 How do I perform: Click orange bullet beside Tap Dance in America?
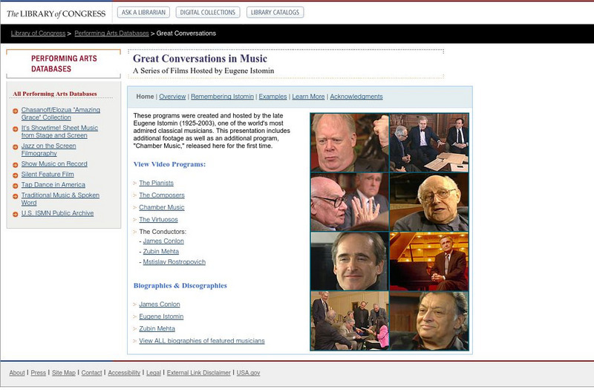click(x=15, y=186)
